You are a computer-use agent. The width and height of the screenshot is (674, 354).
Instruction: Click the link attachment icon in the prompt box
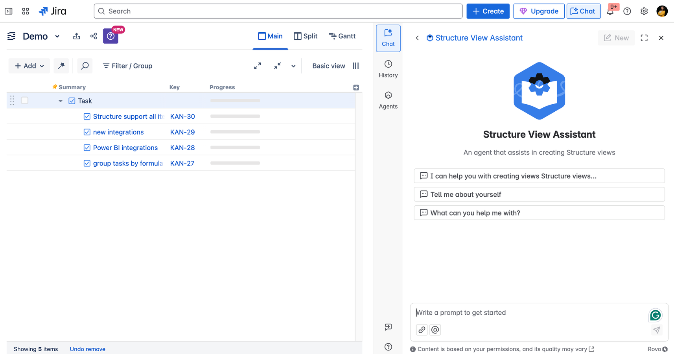[x=422, y=330]
